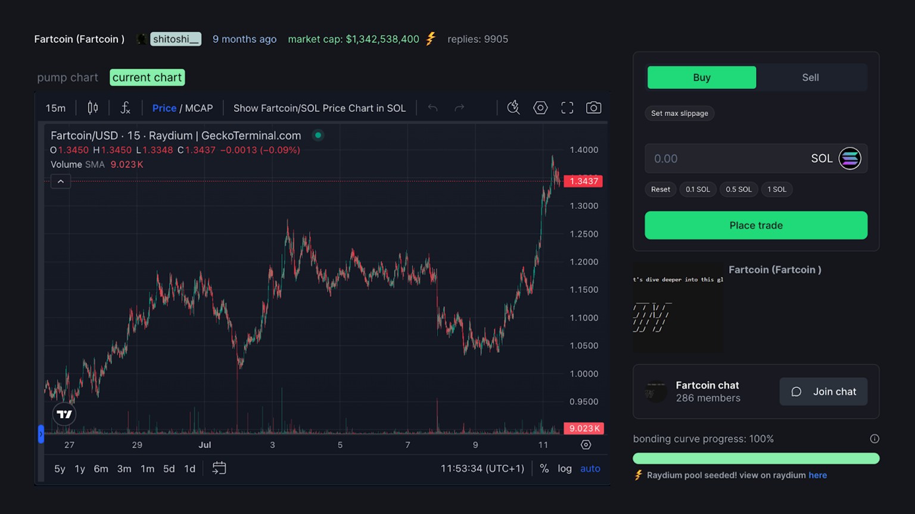
Task: Set chart range to 3m
Action: 124,469
